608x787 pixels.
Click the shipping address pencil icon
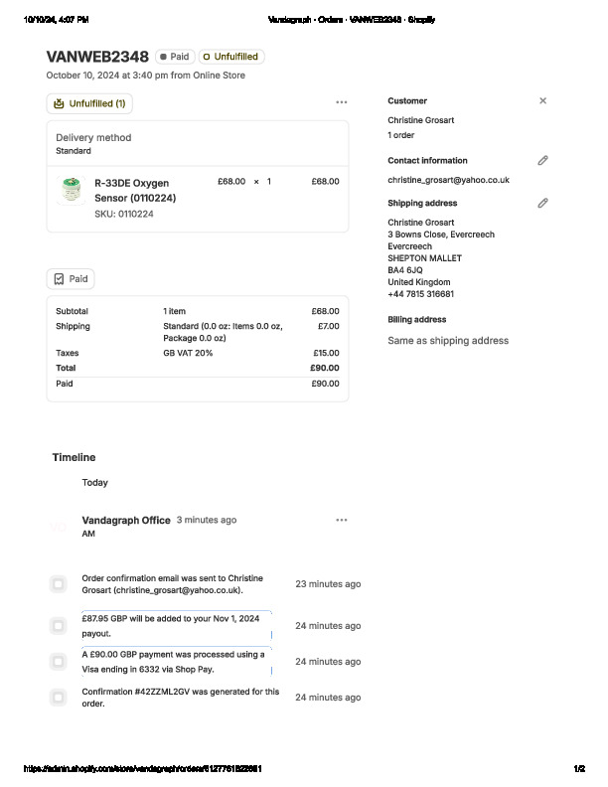point(542,203)
